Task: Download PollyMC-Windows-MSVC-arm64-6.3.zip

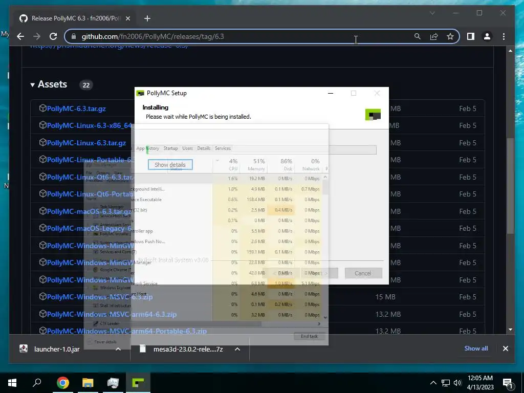Action: point(112,315)
